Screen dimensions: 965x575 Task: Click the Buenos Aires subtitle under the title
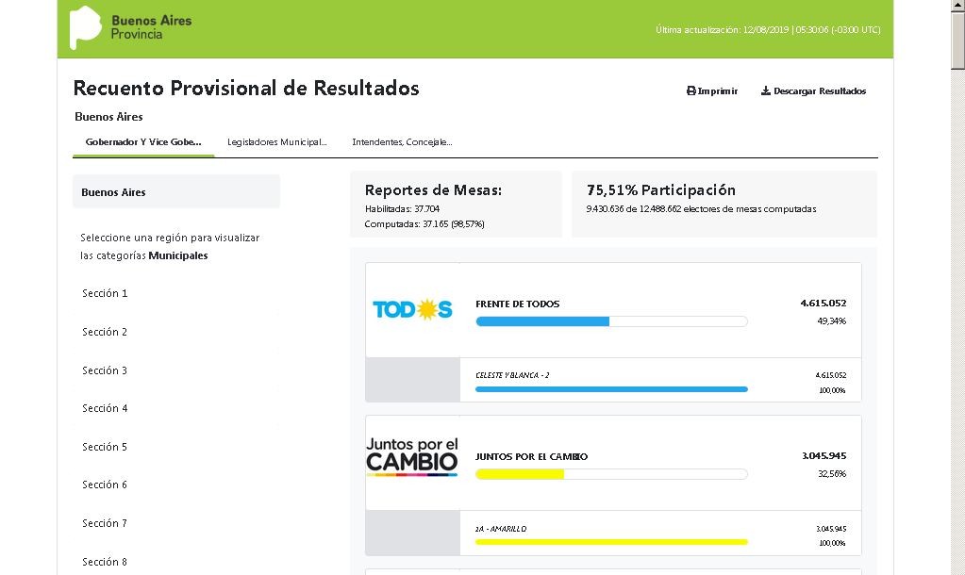coord(108,117)
